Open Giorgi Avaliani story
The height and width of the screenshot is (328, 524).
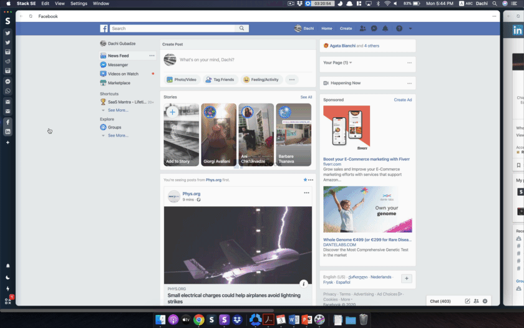tap(218, 135)
